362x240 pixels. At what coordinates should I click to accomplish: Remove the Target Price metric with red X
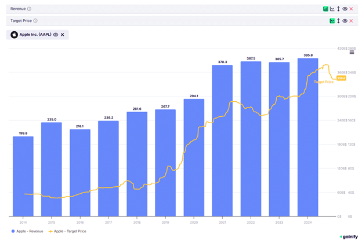[351, 21]
